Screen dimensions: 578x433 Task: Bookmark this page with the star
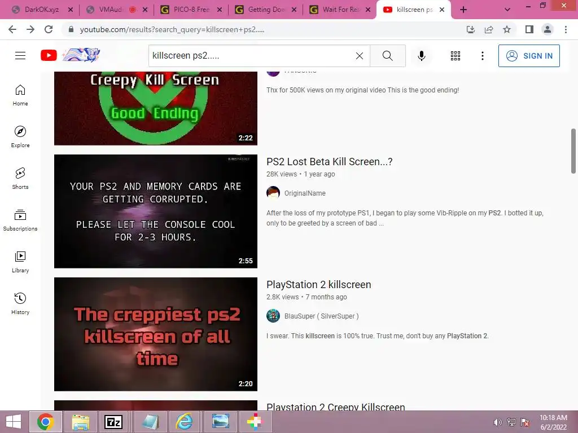[x=507, y=29]
